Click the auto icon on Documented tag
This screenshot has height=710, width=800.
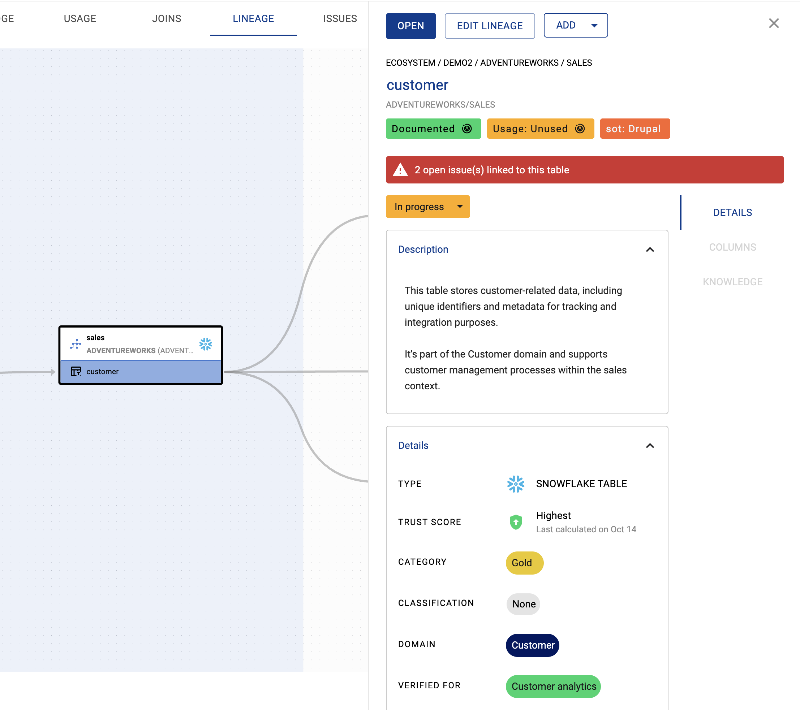[x=467, y=129]
